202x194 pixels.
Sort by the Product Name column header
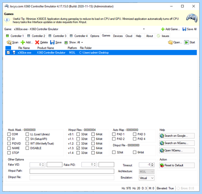click(x=45, y=48)
